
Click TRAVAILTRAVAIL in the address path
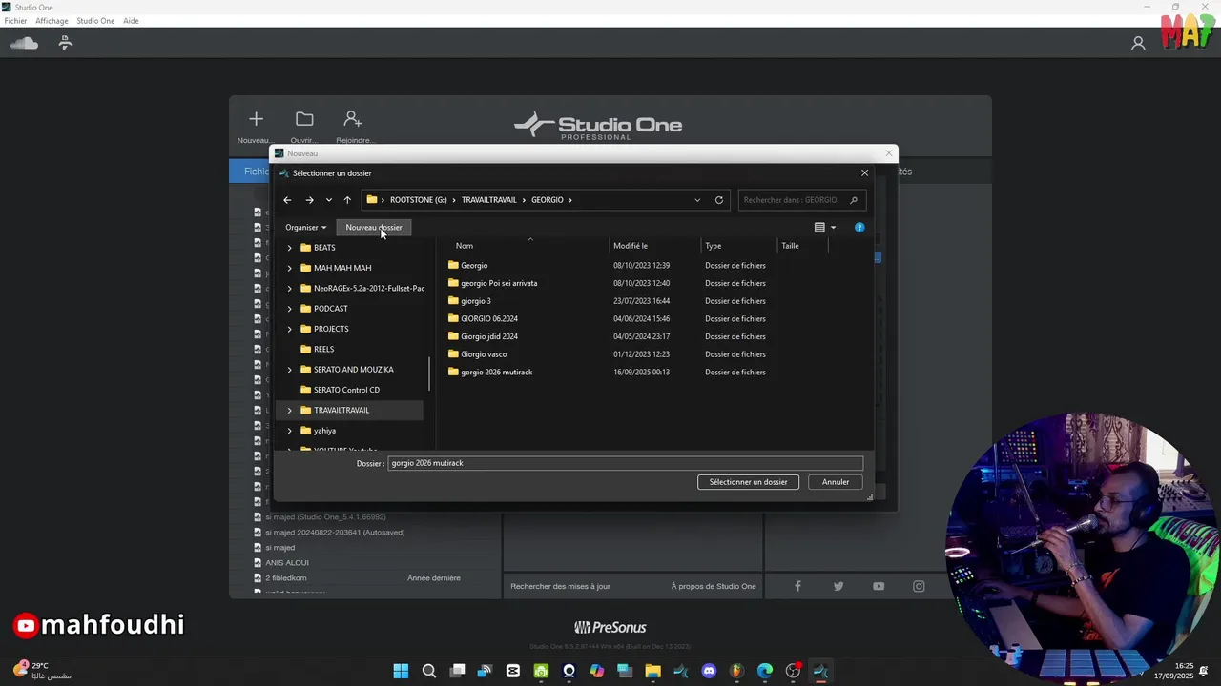coord(488,200)
